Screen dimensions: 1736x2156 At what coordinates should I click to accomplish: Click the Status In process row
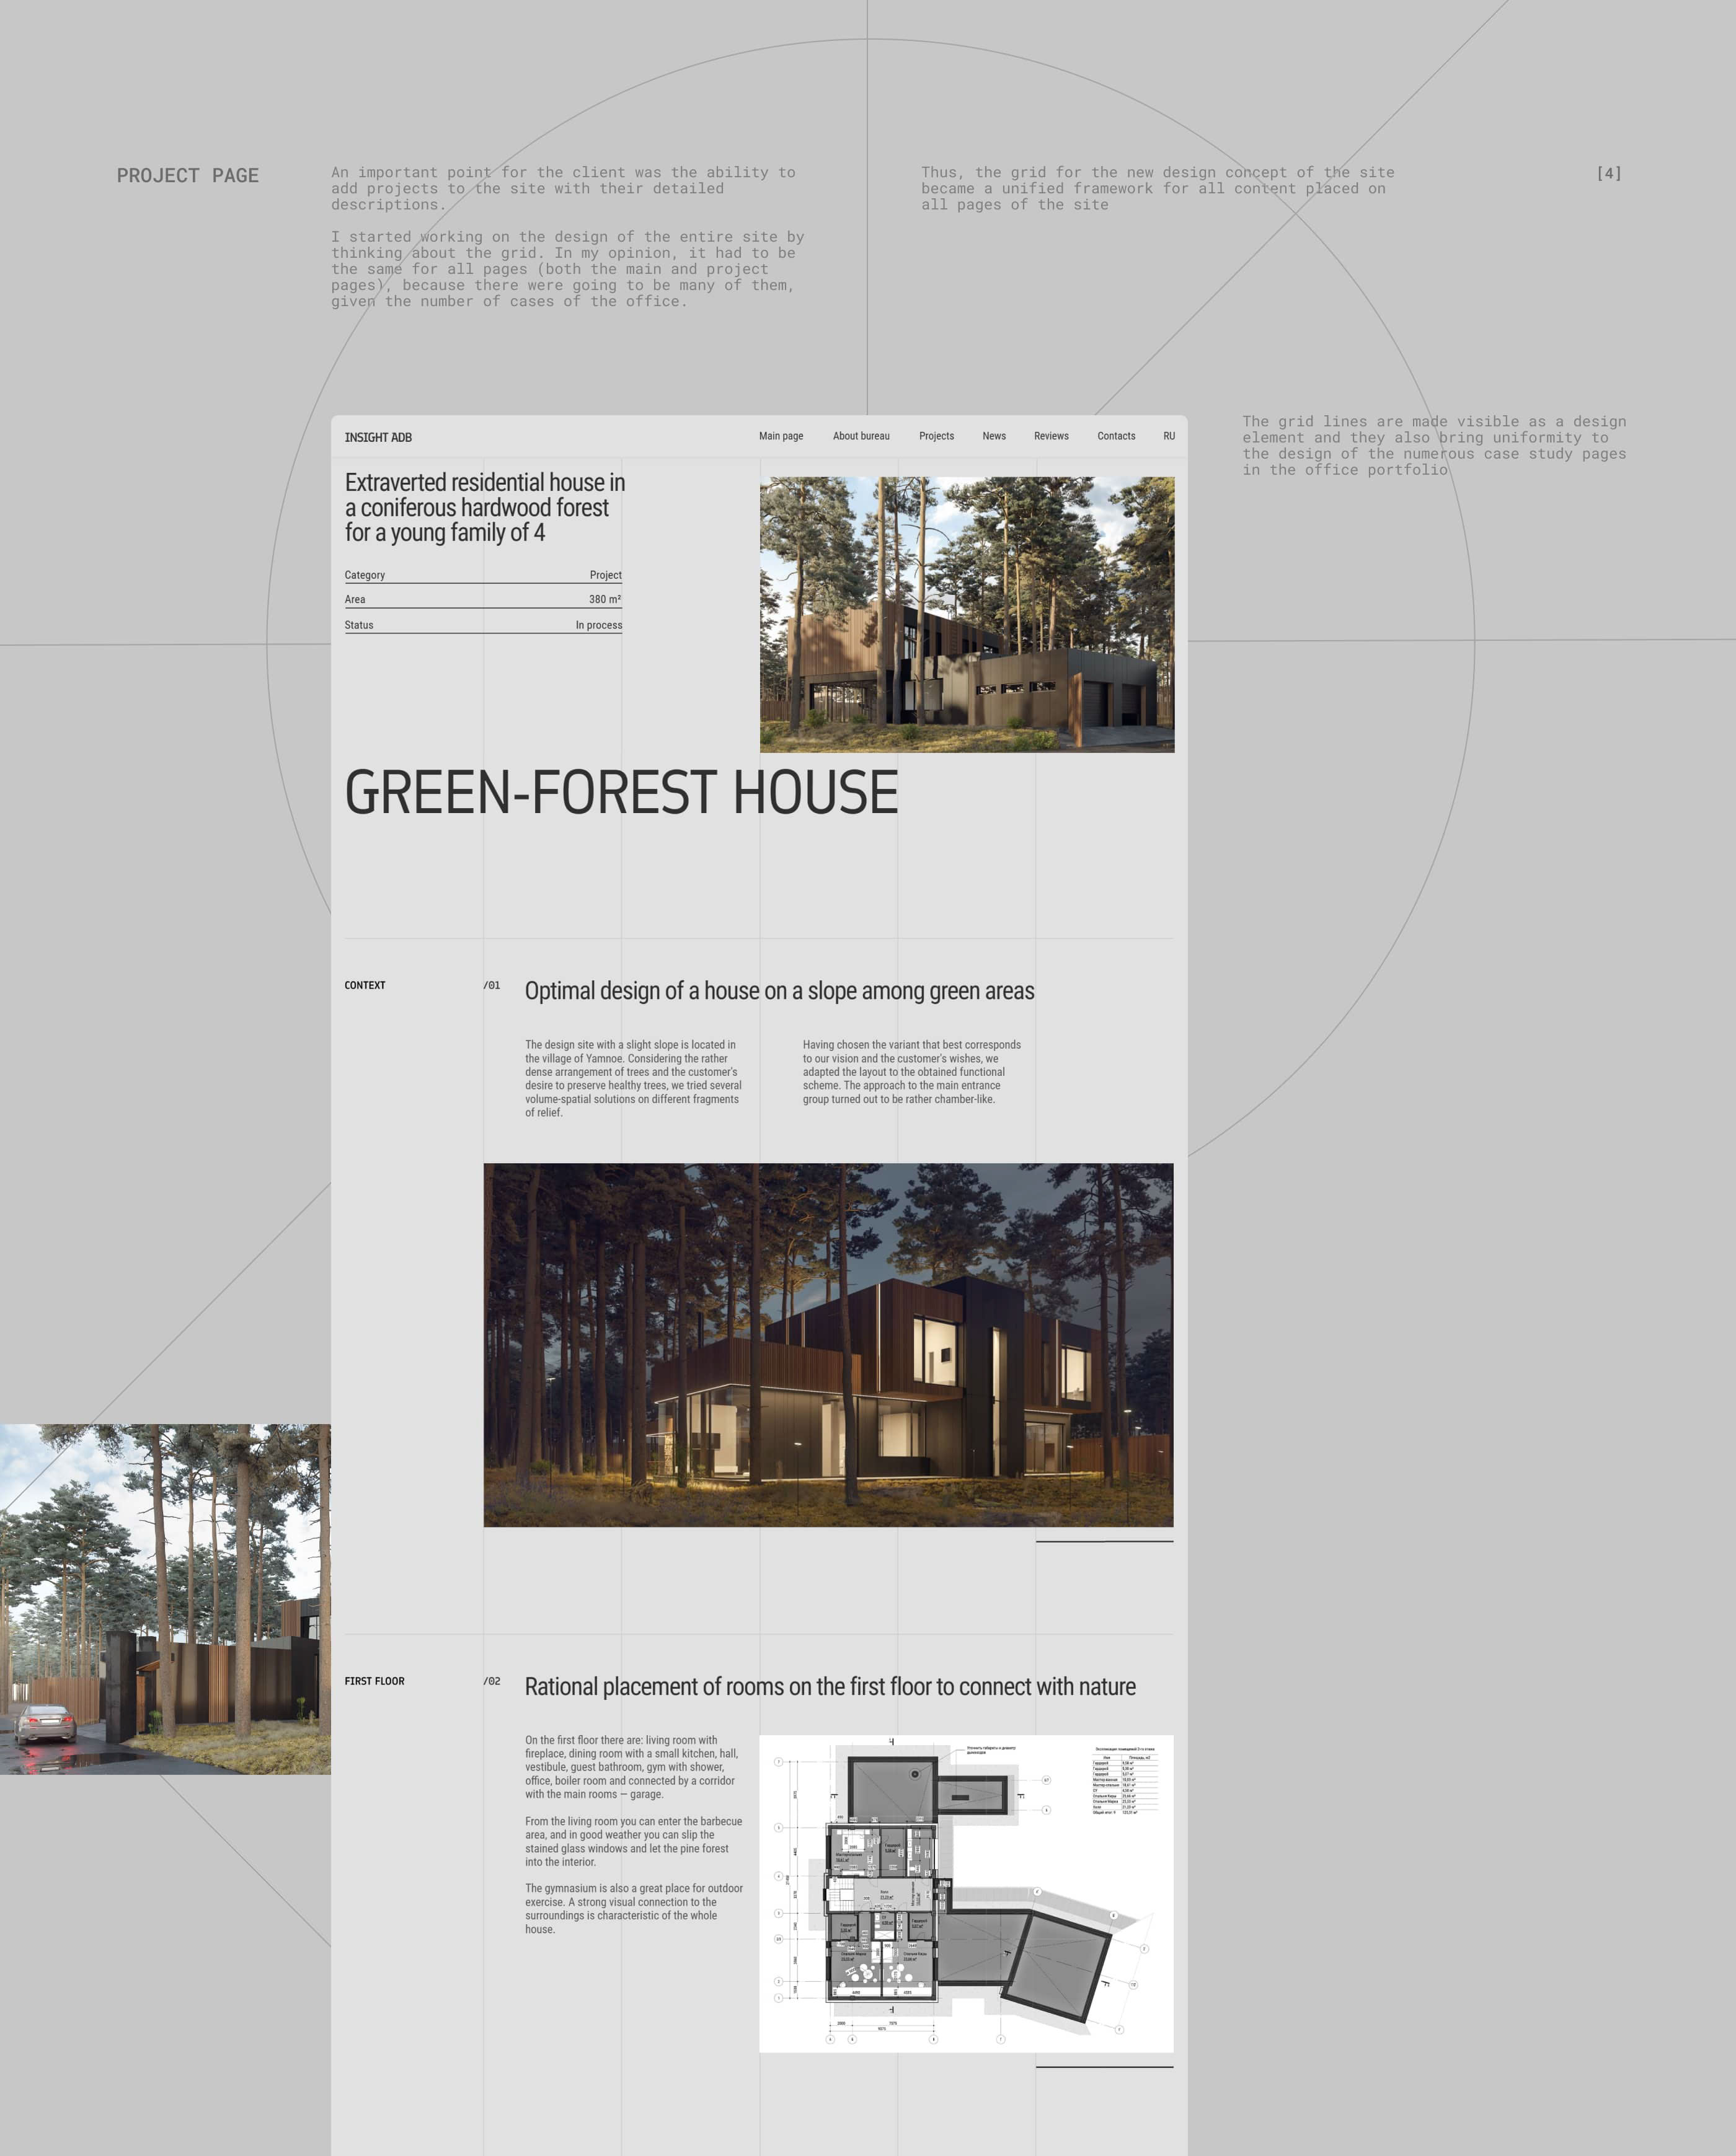tap(482, 625)
